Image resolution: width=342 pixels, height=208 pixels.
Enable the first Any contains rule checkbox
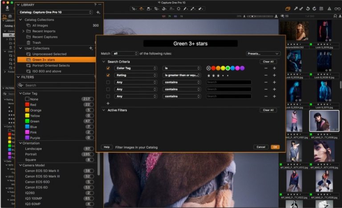pyautogui.click(x=108, y=82)
